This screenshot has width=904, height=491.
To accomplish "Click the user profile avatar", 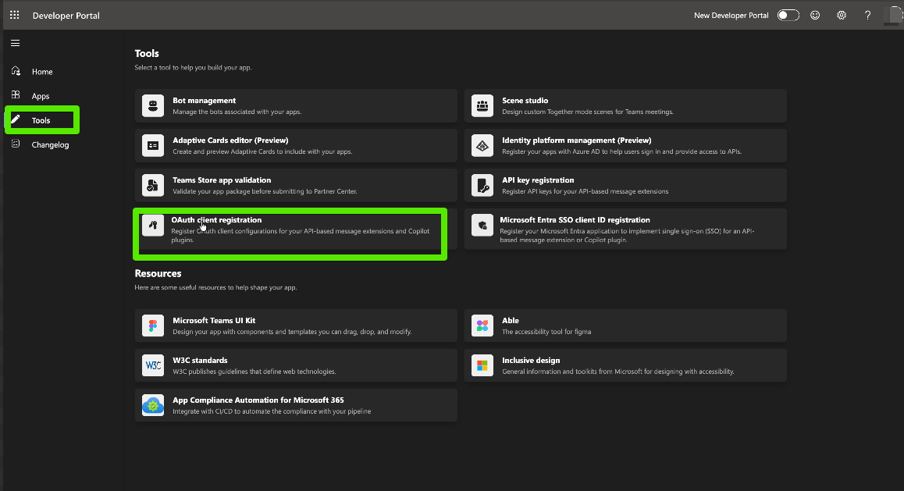I will click(893, 15).
